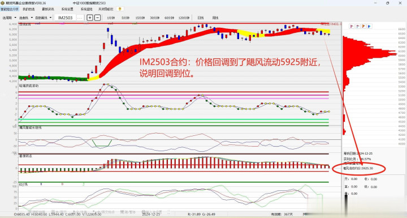This screenshot has height=218, width=407.
Task: Open the 选曲线 curve dropdown
Action: click(x=26, y=18)
